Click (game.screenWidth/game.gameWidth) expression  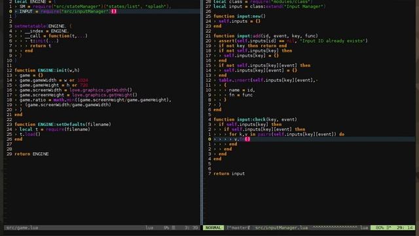tap(68, 105)
